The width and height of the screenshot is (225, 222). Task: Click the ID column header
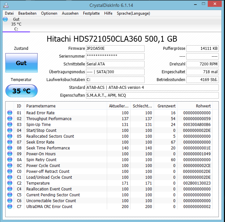pyautogui.click(x=19, y=106)
